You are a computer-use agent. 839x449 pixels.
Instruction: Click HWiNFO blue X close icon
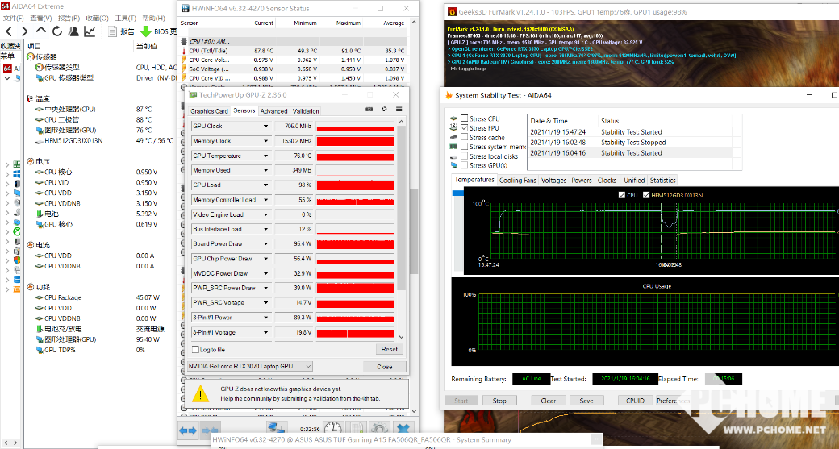403,429
